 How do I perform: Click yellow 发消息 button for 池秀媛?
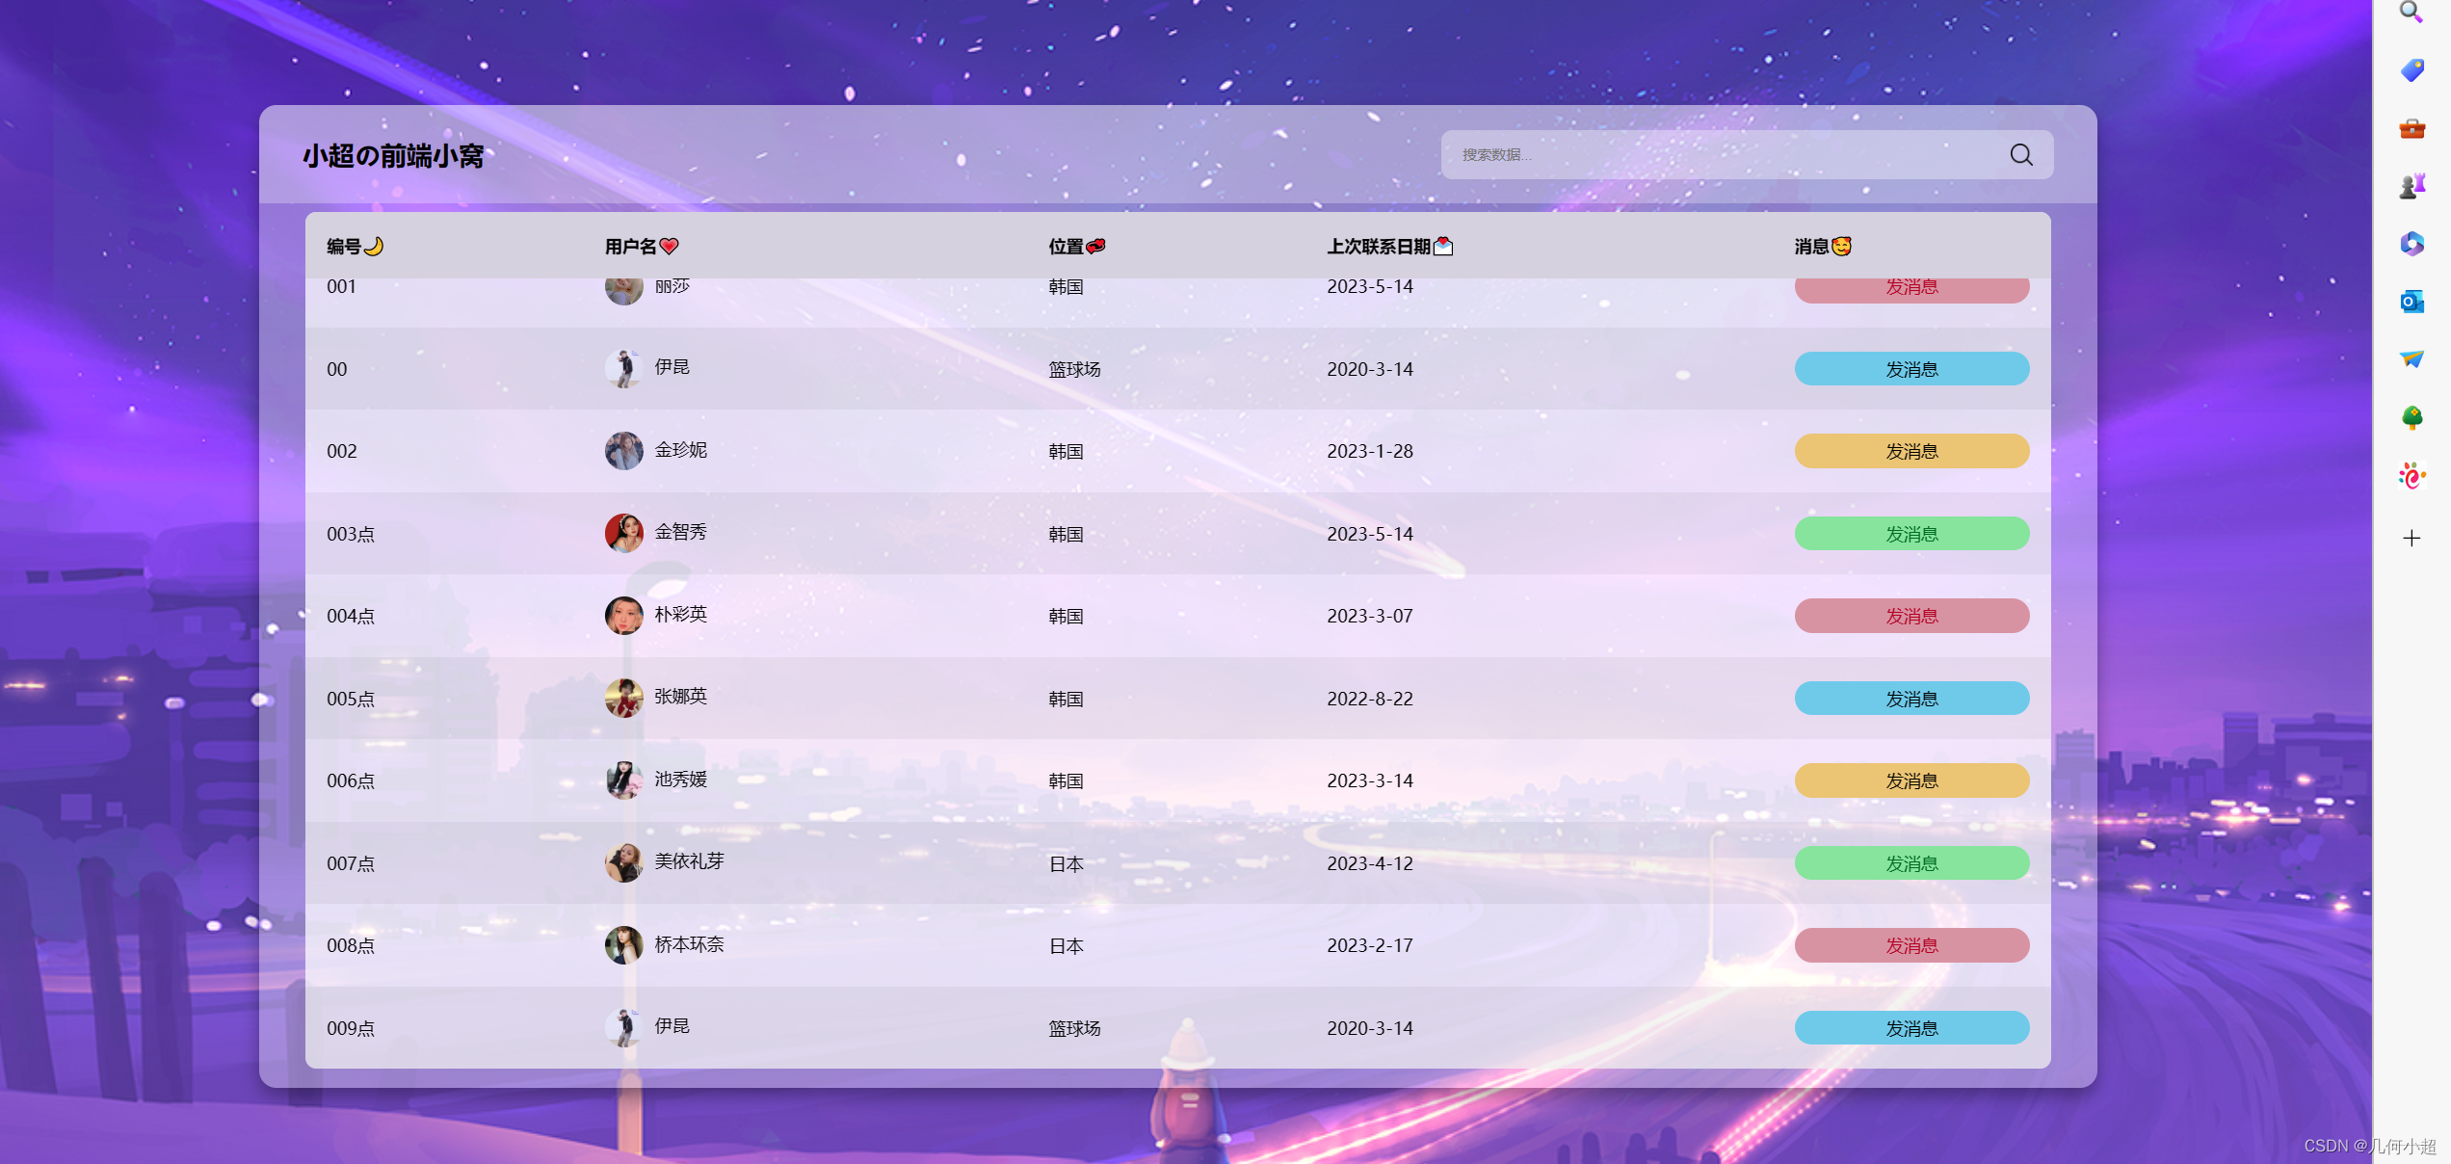1911,780
